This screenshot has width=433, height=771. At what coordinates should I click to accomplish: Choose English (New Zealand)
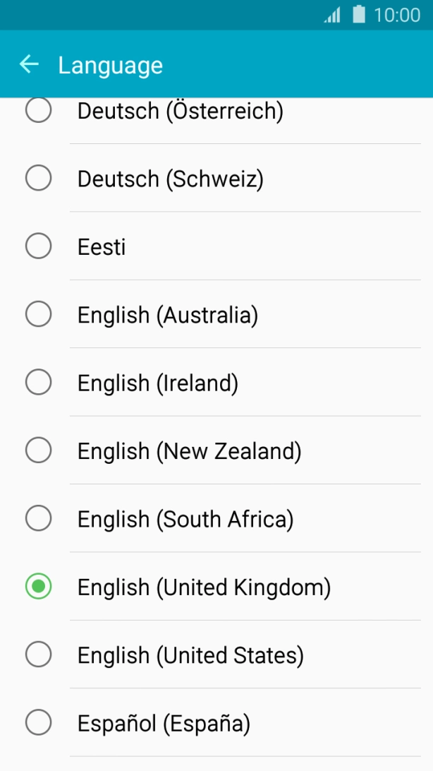click(x=39, y=450)
